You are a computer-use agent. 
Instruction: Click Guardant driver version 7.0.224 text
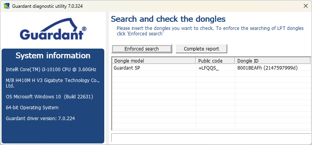[x=40, y=119]
